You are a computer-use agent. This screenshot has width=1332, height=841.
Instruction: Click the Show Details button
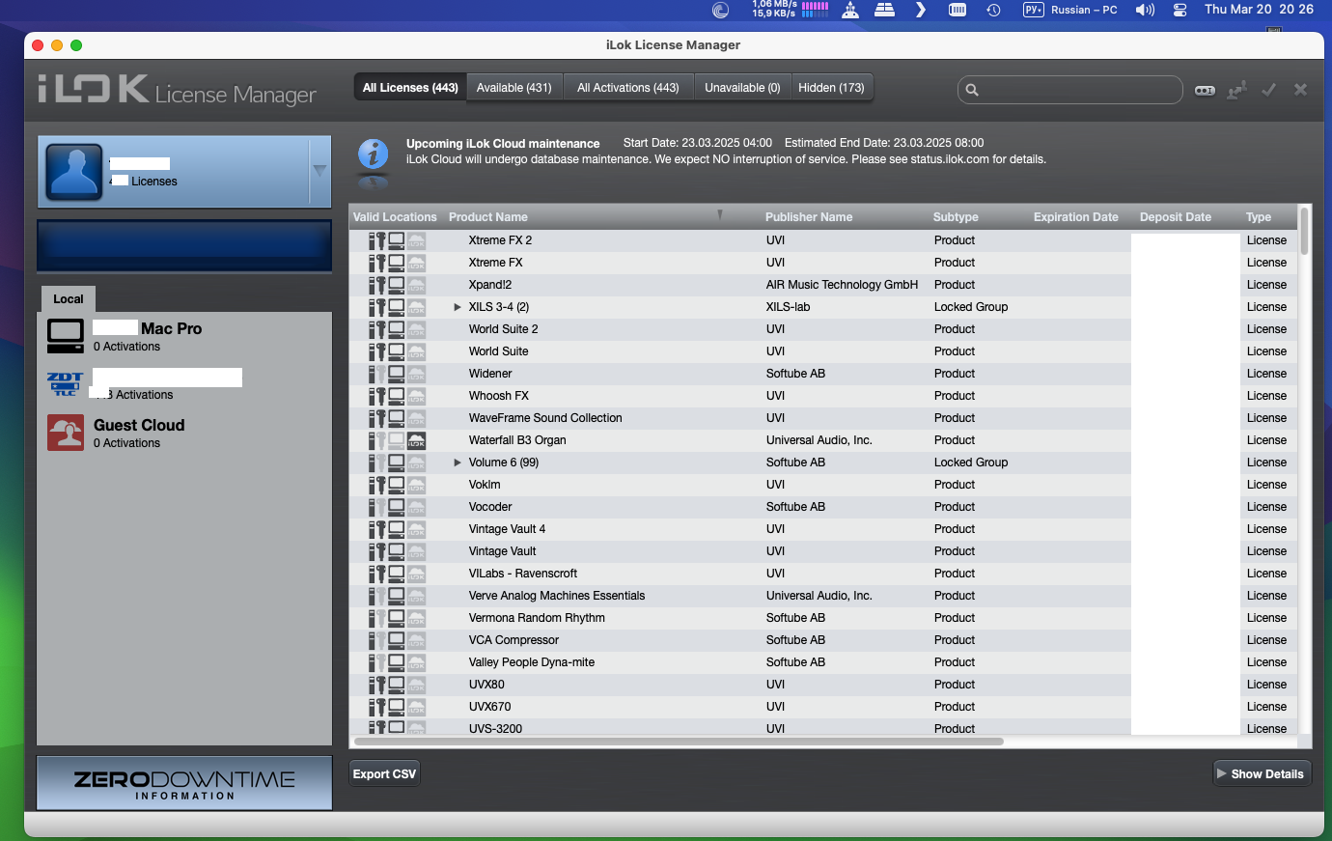(x=1262, y=774)
